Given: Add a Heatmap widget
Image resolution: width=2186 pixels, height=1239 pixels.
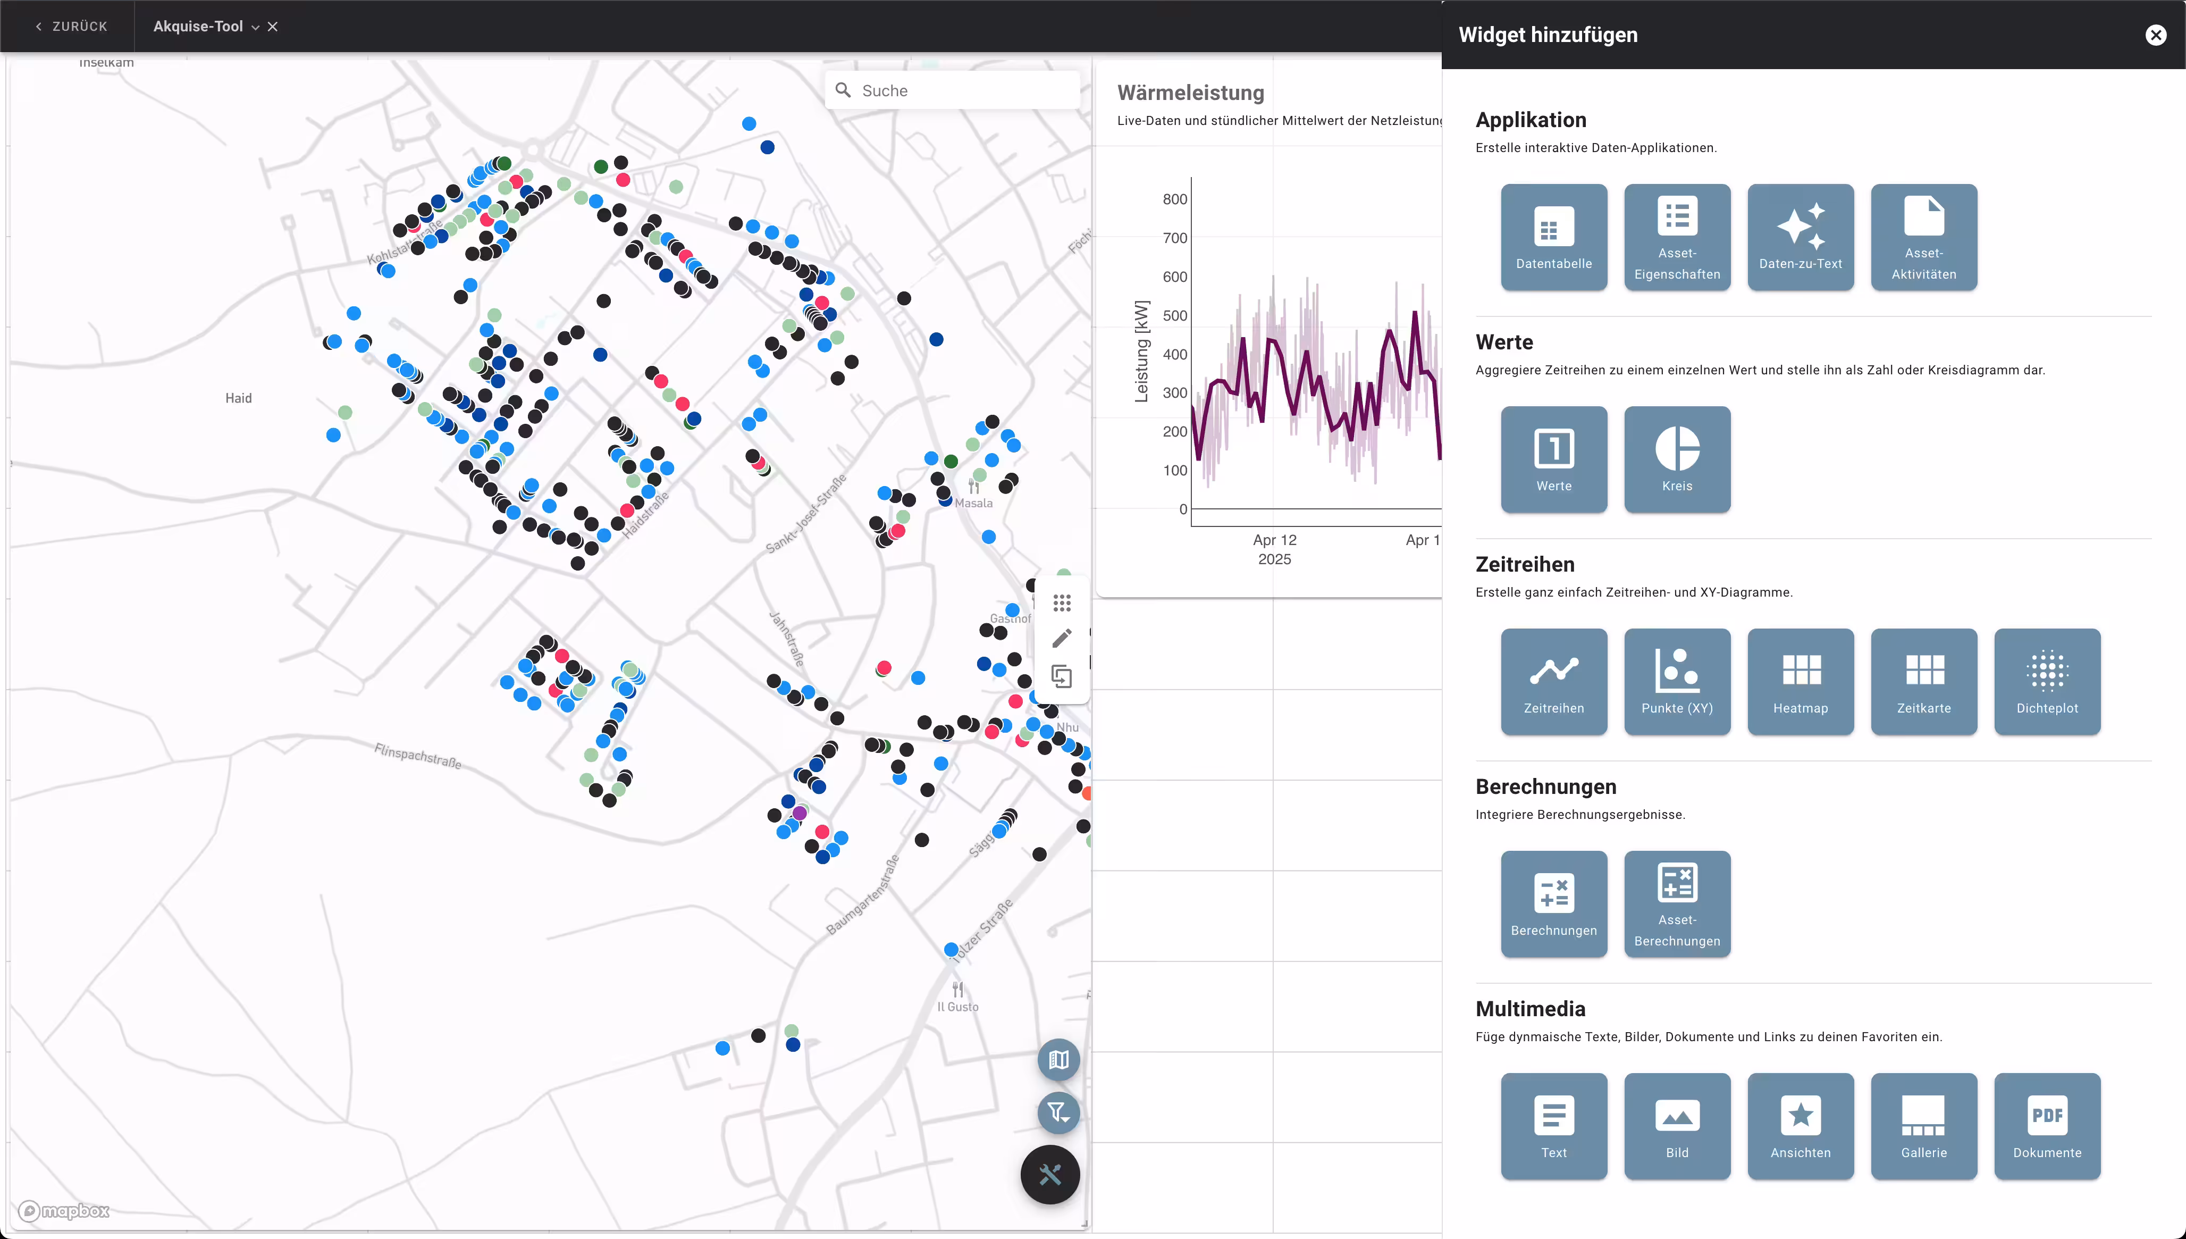Looking at the screenshot, I should [1800, 682].
